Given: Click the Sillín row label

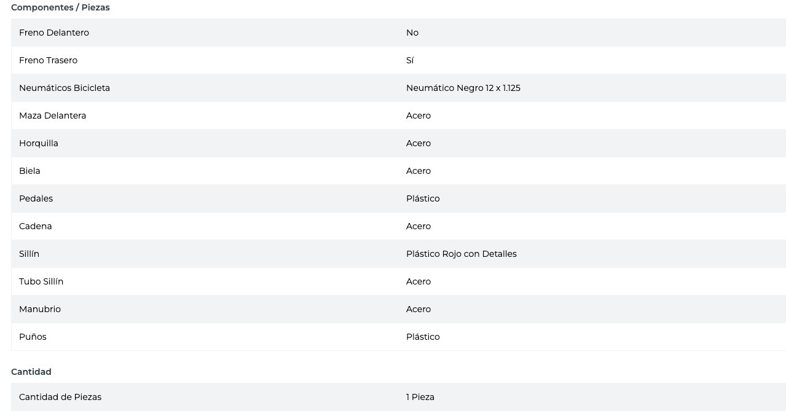Looking at the screenshot, I should pos(29,254).
